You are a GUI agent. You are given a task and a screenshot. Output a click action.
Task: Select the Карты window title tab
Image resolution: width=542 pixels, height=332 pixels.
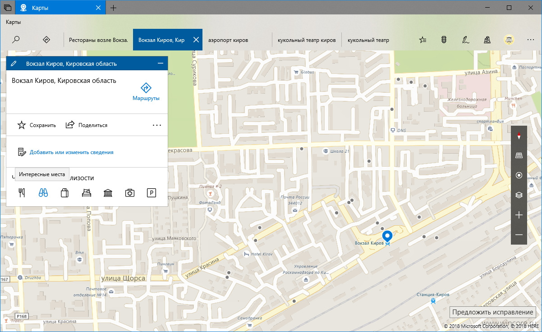click(x=60, y=8)
